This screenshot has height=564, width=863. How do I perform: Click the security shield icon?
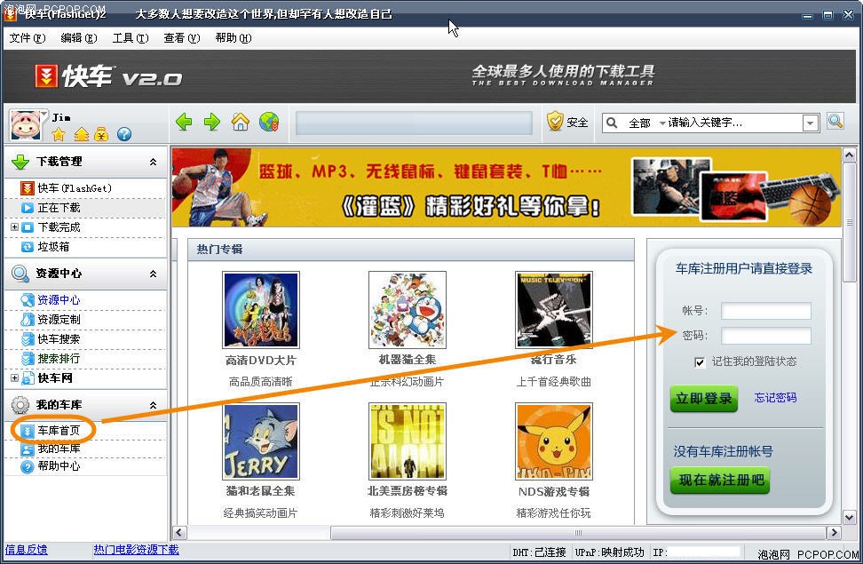point(555,121)
